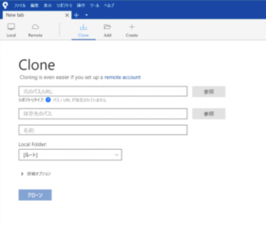Open the 編集 menu
266x225 pixels.
34,6
